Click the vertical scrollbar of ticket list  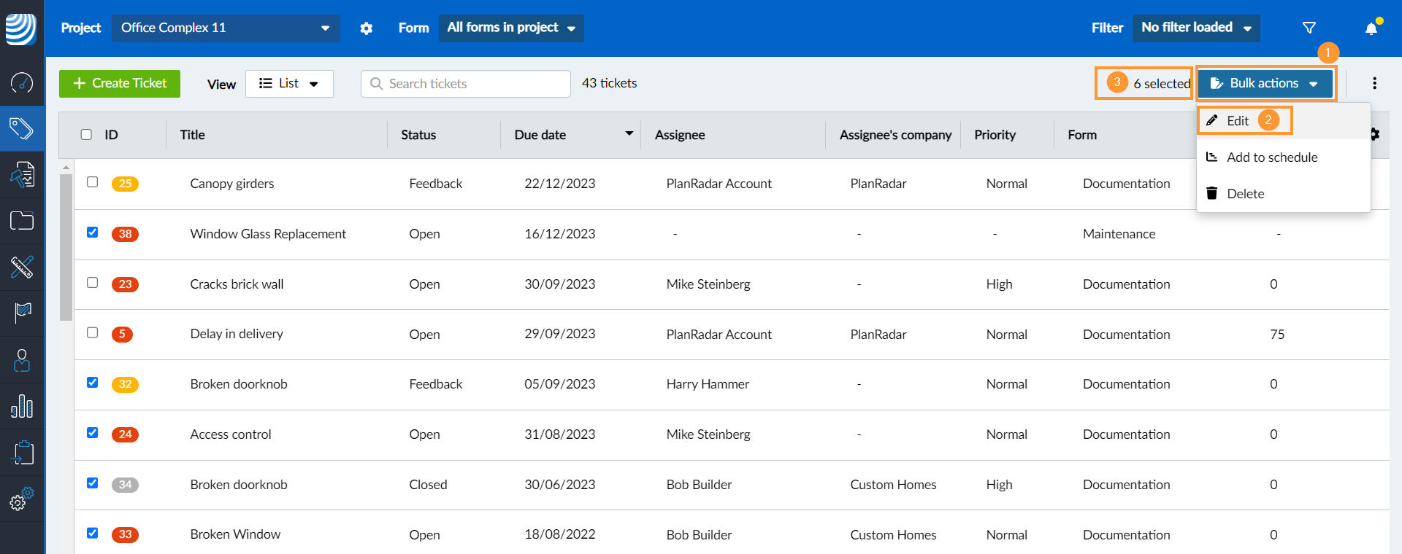click(x=66, y=248)
